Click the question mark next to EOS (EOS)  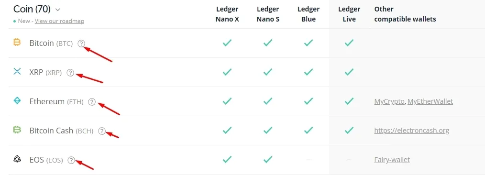[71, 160]
